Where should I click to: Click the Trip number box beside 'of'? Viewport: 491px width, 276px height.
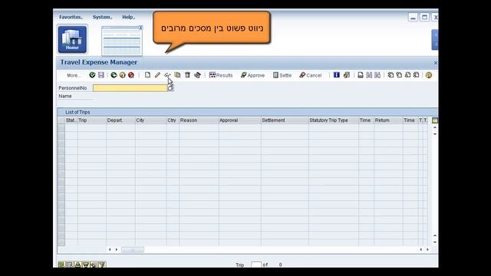256,264
